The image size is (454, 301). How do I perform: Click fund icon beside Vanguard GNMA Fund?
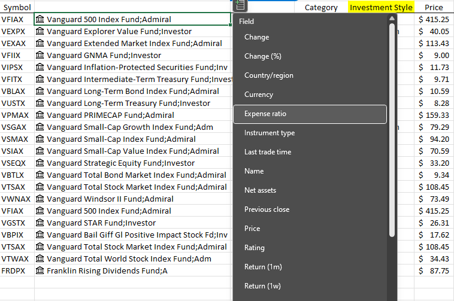click(x=40, y=55)
